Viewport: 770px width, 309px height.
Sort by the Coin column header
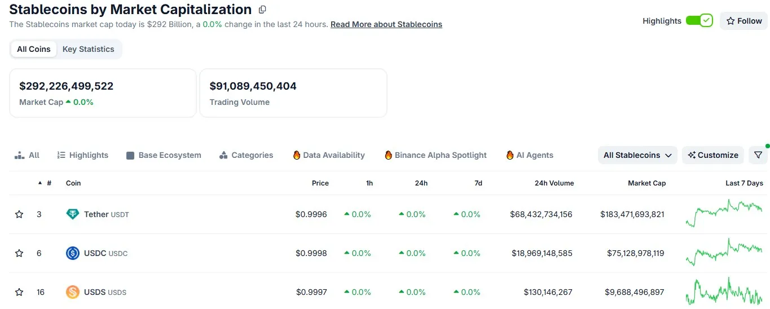(73, 183)
